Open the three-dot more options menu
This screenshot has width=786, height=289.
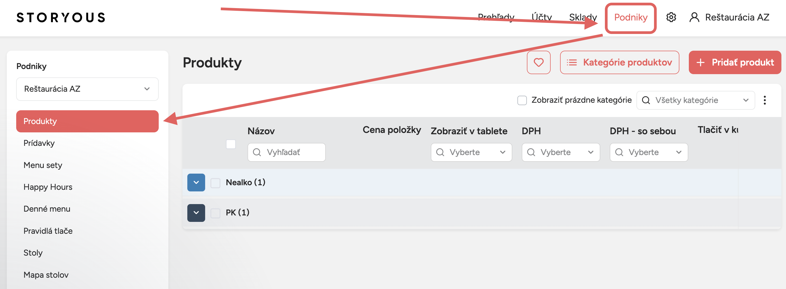(765, 100)
